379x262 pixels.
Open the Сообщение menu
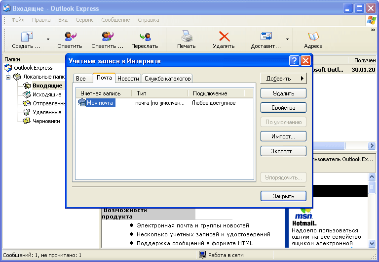115,20
